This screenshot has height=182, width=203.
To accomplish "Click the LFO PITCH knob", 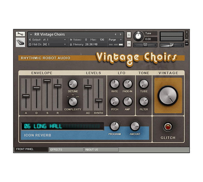I will [115, 101].
